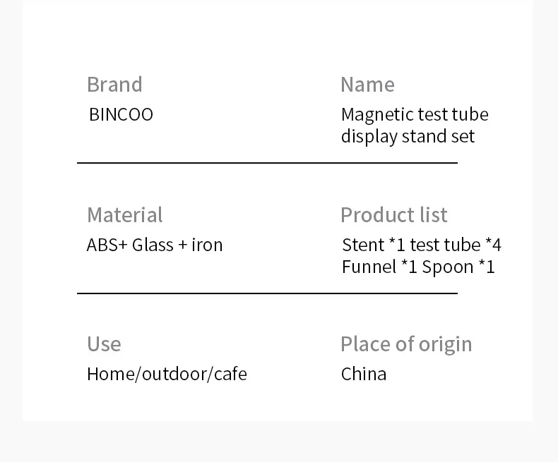
Task: Click 'test tube *4' in product list
Action: [456, 245]
